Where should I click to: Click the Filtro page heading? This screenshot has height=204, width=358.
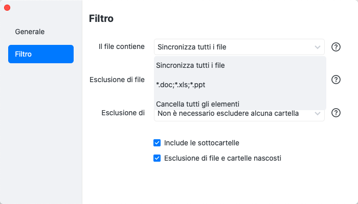(101, 19)
